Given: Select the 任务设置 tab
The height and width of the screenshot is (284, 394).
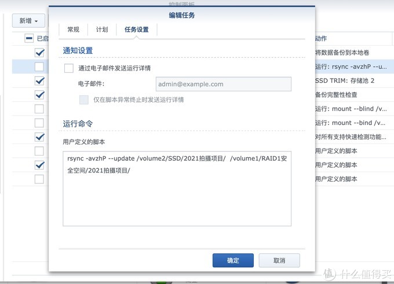Looking at the screenshot, I should (137, 29).
